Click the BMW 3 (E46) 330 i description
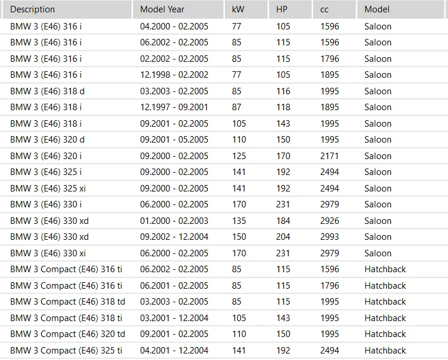448x360 pixels. point(46,204)
